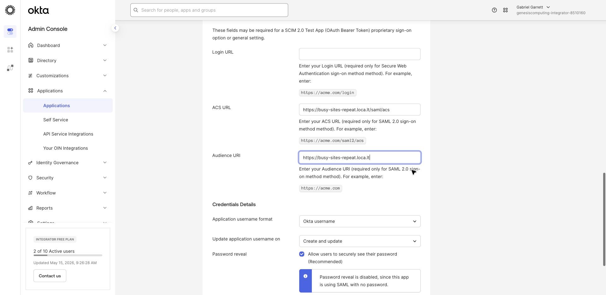Click the active users progress bar
Viewport: 606px width, 295px height.
click(68, 255)
